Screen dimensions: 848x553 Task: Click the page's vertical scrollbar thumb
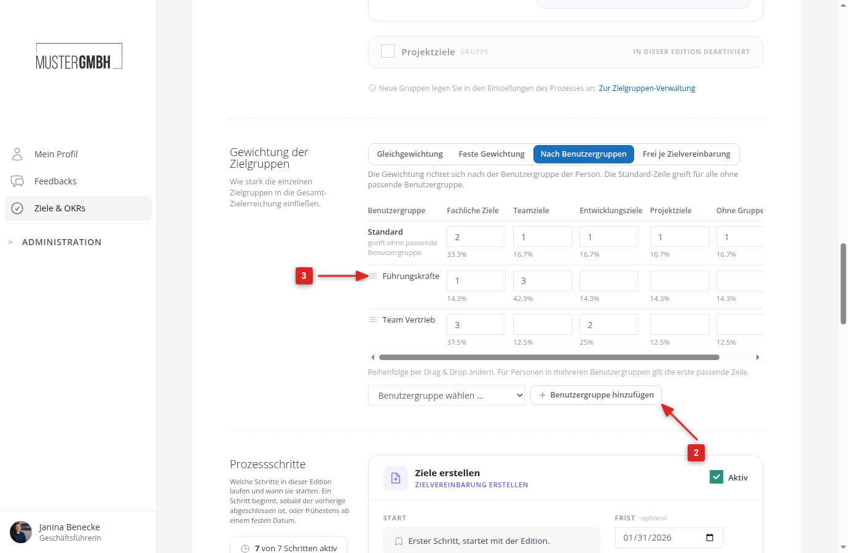[843, 284]
